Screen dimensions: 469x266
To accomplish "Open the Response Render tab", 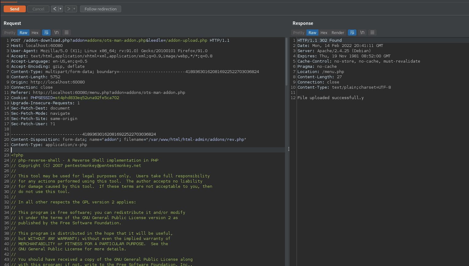I will pyautogui.click(x=338, y=33).
